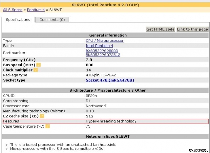Click the Hyper-Threading technology feature text
The height and width of the screenshot is (153, 210).
[x=111, y=121]
